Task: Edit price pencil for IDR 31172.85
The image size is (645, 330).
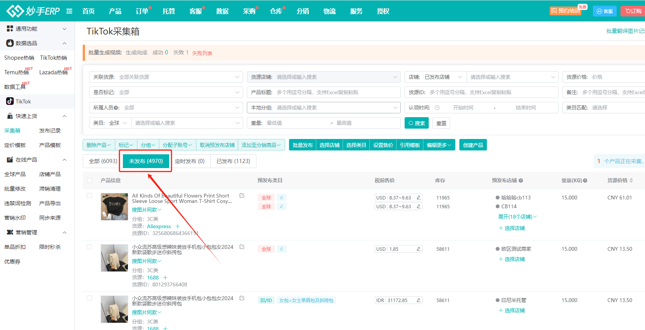Action: coord(418,300)
